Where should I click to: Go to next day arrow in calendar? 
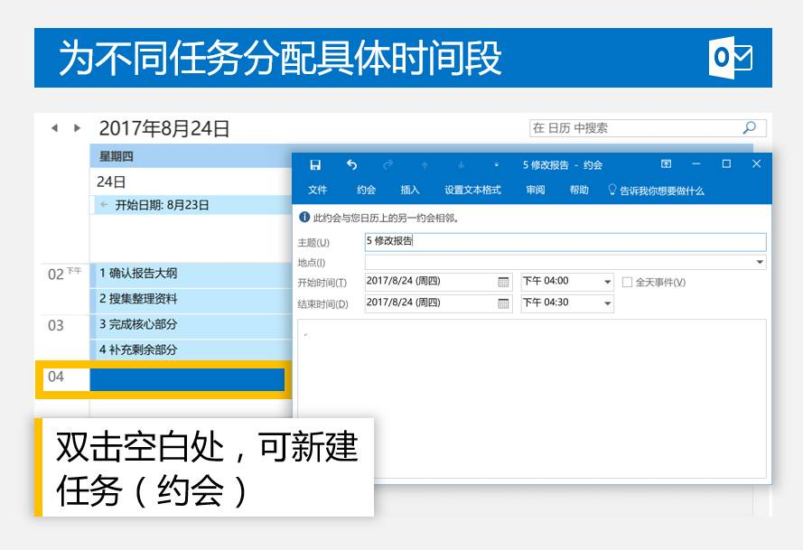(x=77, y=128)
